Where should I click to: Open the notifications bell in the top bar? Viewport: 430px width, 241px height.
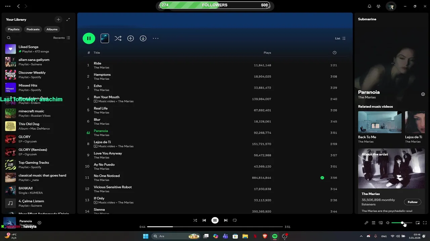[370, 6]
